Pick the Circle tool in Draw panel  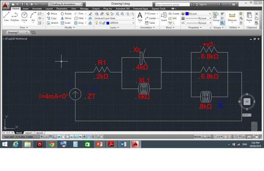coord(24,16)
